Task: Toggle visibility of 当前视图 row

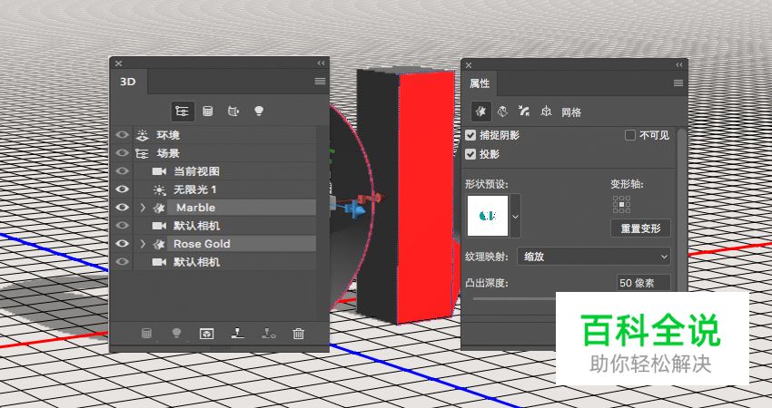Action: point(122,170)
